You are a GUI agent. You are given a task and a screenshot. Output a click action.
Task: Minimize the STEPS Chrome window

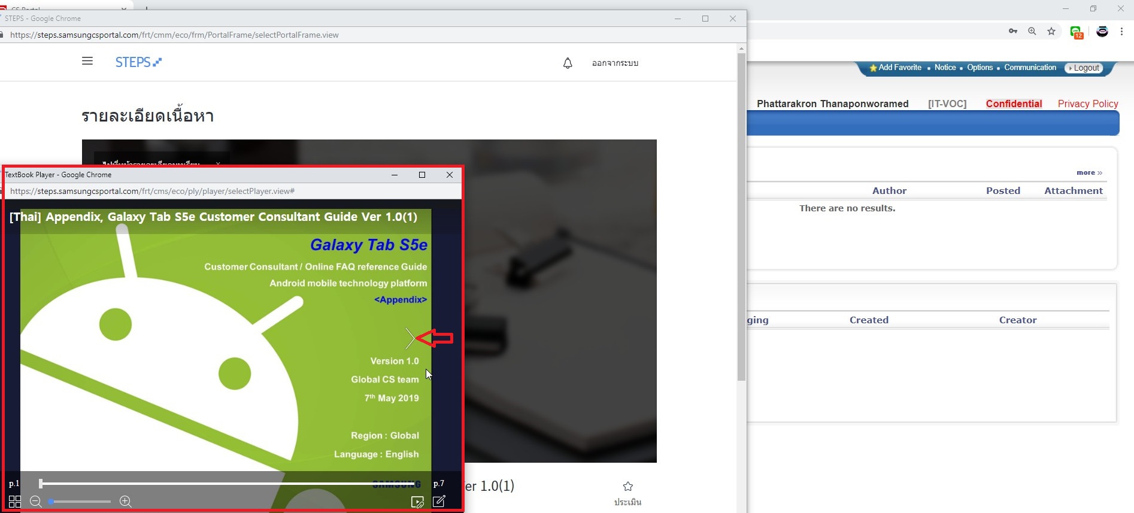[x=678, y=19]
